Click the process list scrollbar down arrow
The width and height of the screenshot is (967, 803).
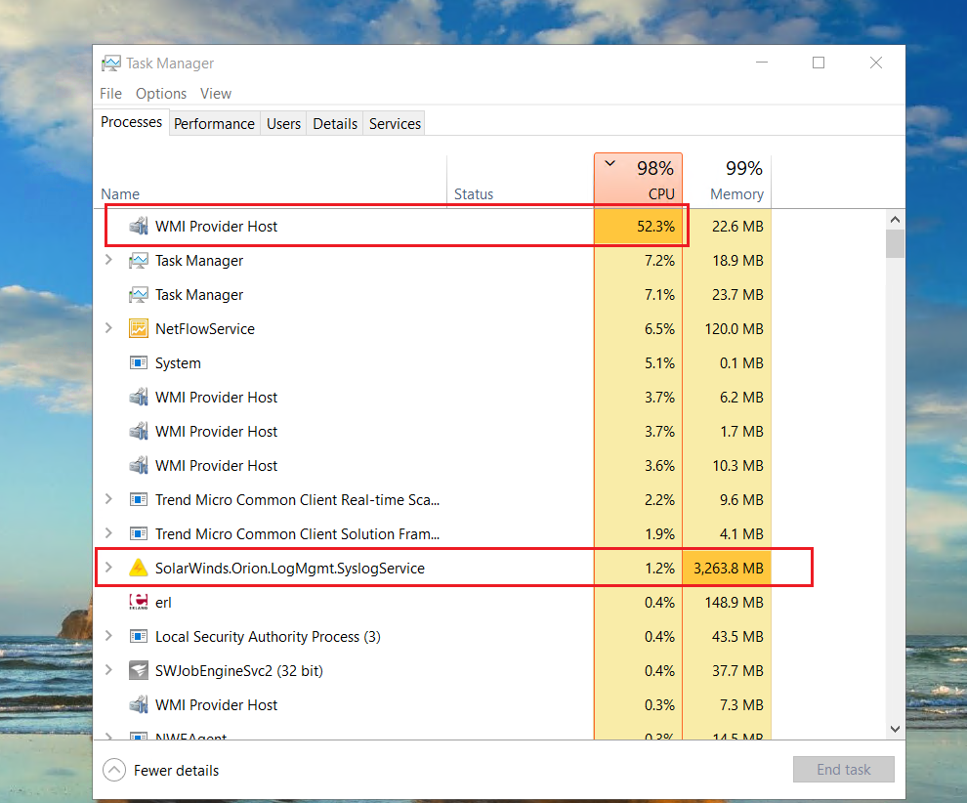pos(896,729)
